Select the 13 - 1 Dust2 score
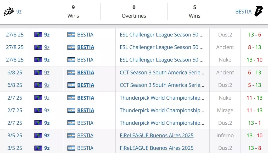 [x=254, y=123]
